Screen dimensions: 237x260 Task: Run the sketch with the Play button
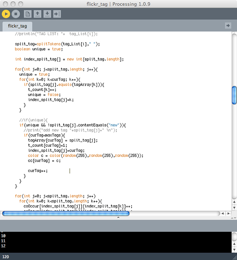coord(6,14)
